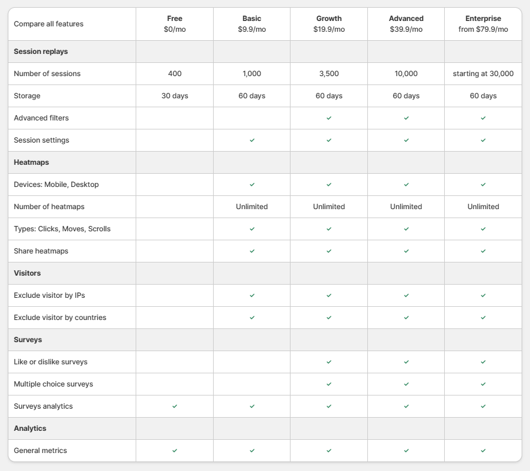Click Advanced plan Exclude visitor by IPs checkmark

tap(406, 295)
